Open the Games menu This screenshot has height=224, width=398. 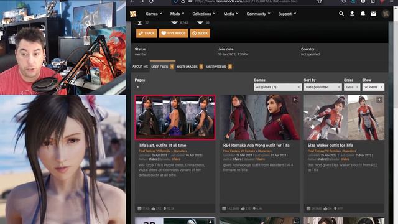154,14
